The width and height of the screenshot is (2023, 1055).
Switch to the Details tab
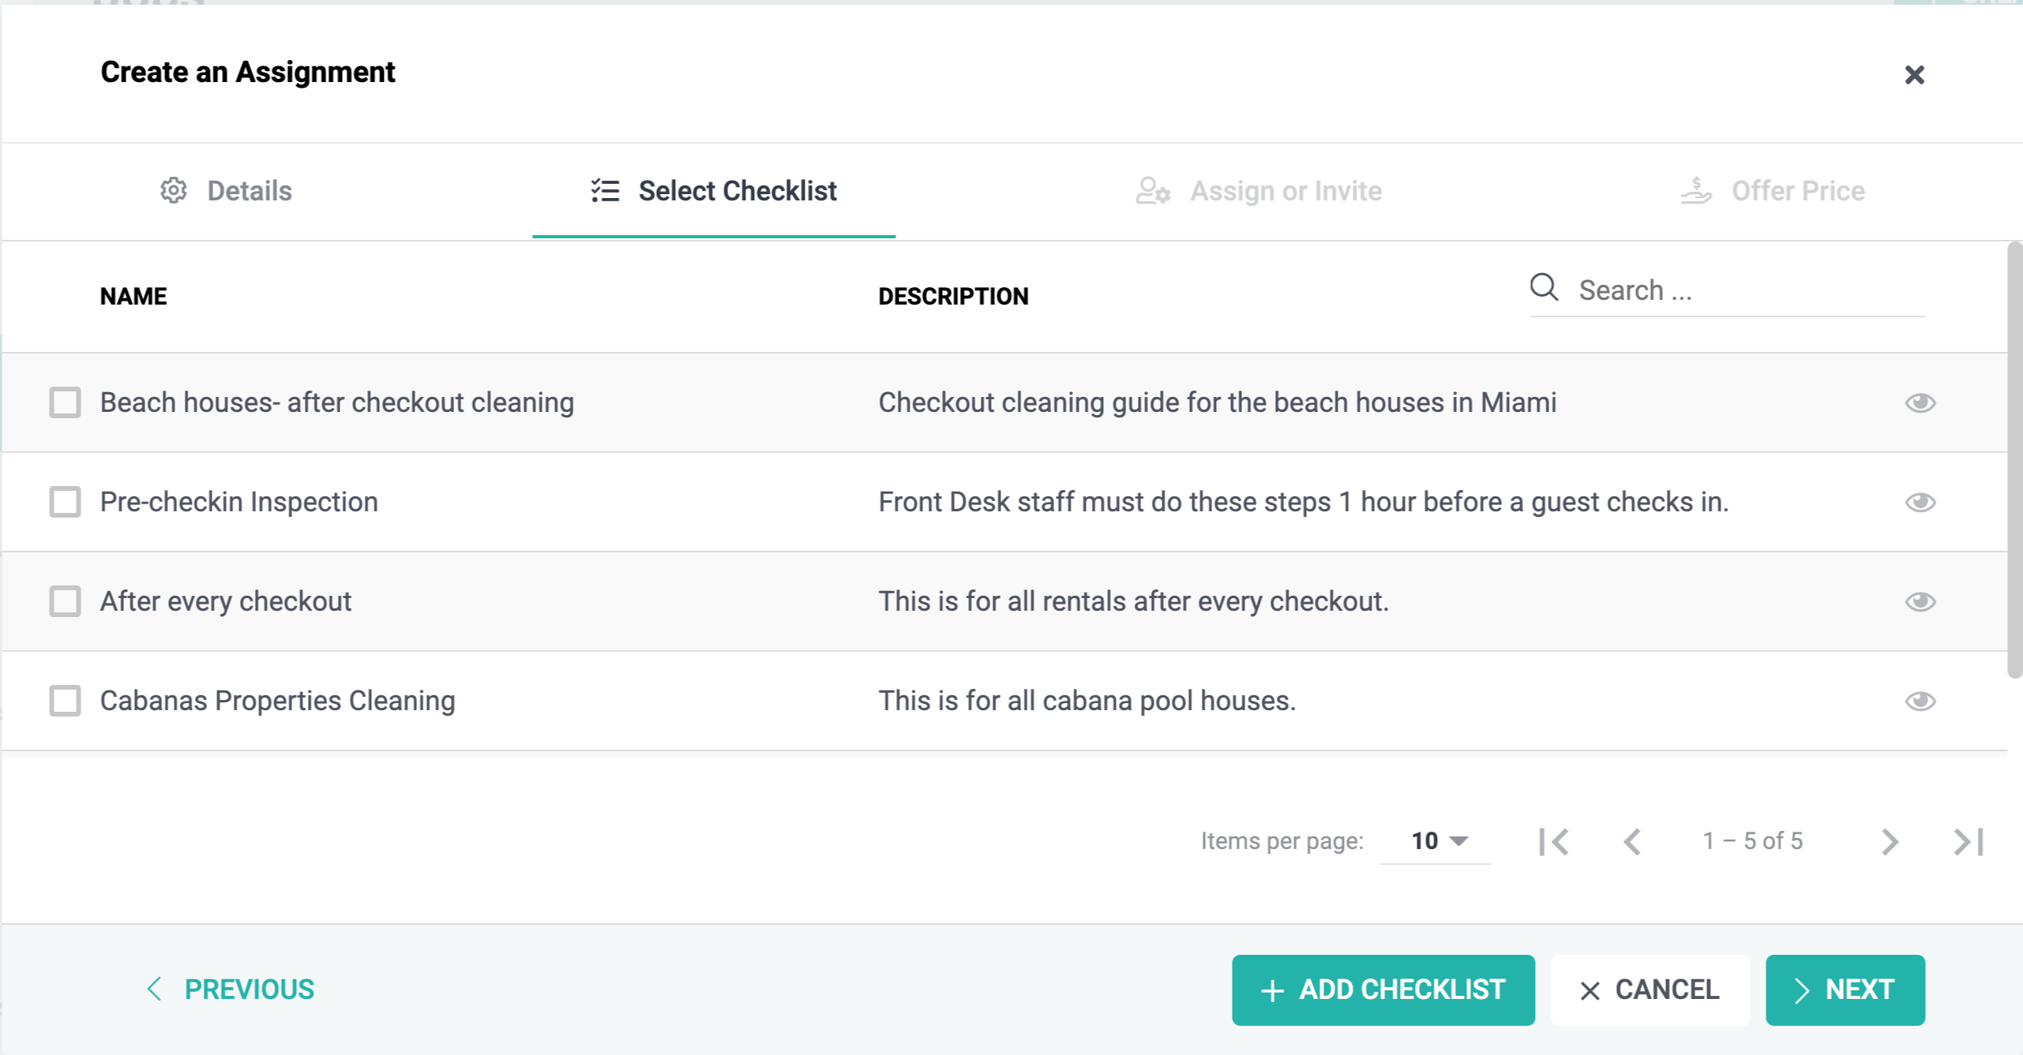[248, 190]
